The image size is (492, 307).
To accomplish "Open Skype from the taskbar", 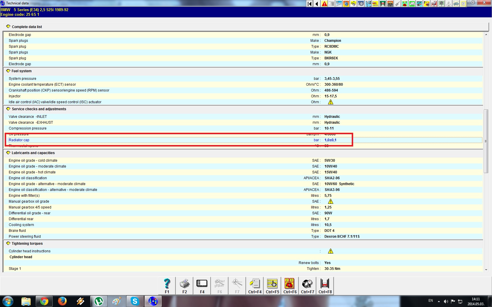I will pyautogui.click(x=135, y=301).
